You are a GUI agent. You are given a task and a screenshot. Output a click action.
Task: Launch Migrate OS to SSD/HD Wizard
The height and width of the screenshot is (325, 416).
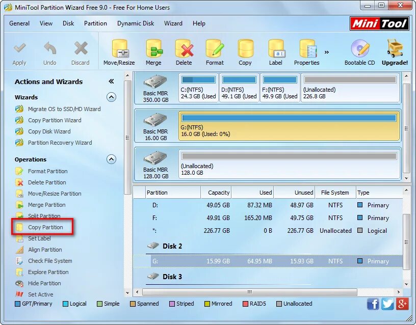(64, 109)
